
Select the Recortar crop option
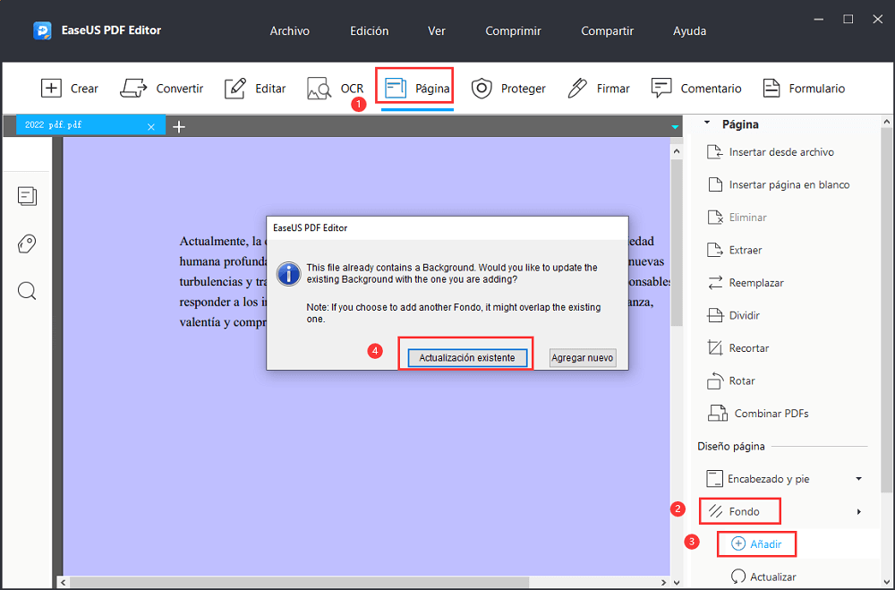(x=738, y=348)
